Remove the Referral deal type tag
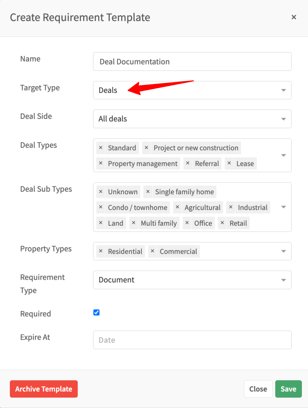The height and width of the screenshot is (408, 308). pos(188,164)
